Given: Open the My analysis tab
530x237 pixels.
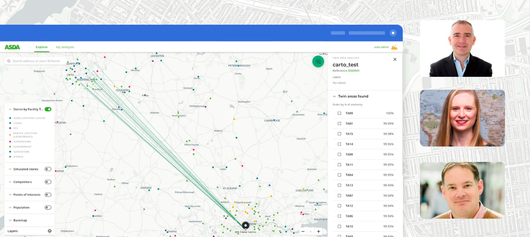Looking at the screenshot, I should 65,47.
